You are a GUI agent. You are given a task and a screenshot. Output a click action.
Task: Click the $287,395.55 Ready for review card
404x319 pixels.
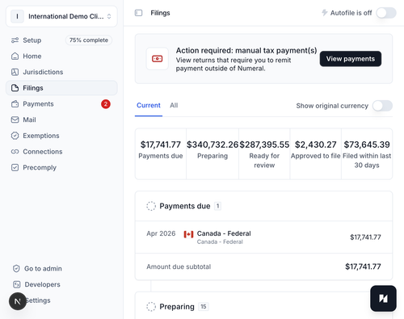[264, 153]
